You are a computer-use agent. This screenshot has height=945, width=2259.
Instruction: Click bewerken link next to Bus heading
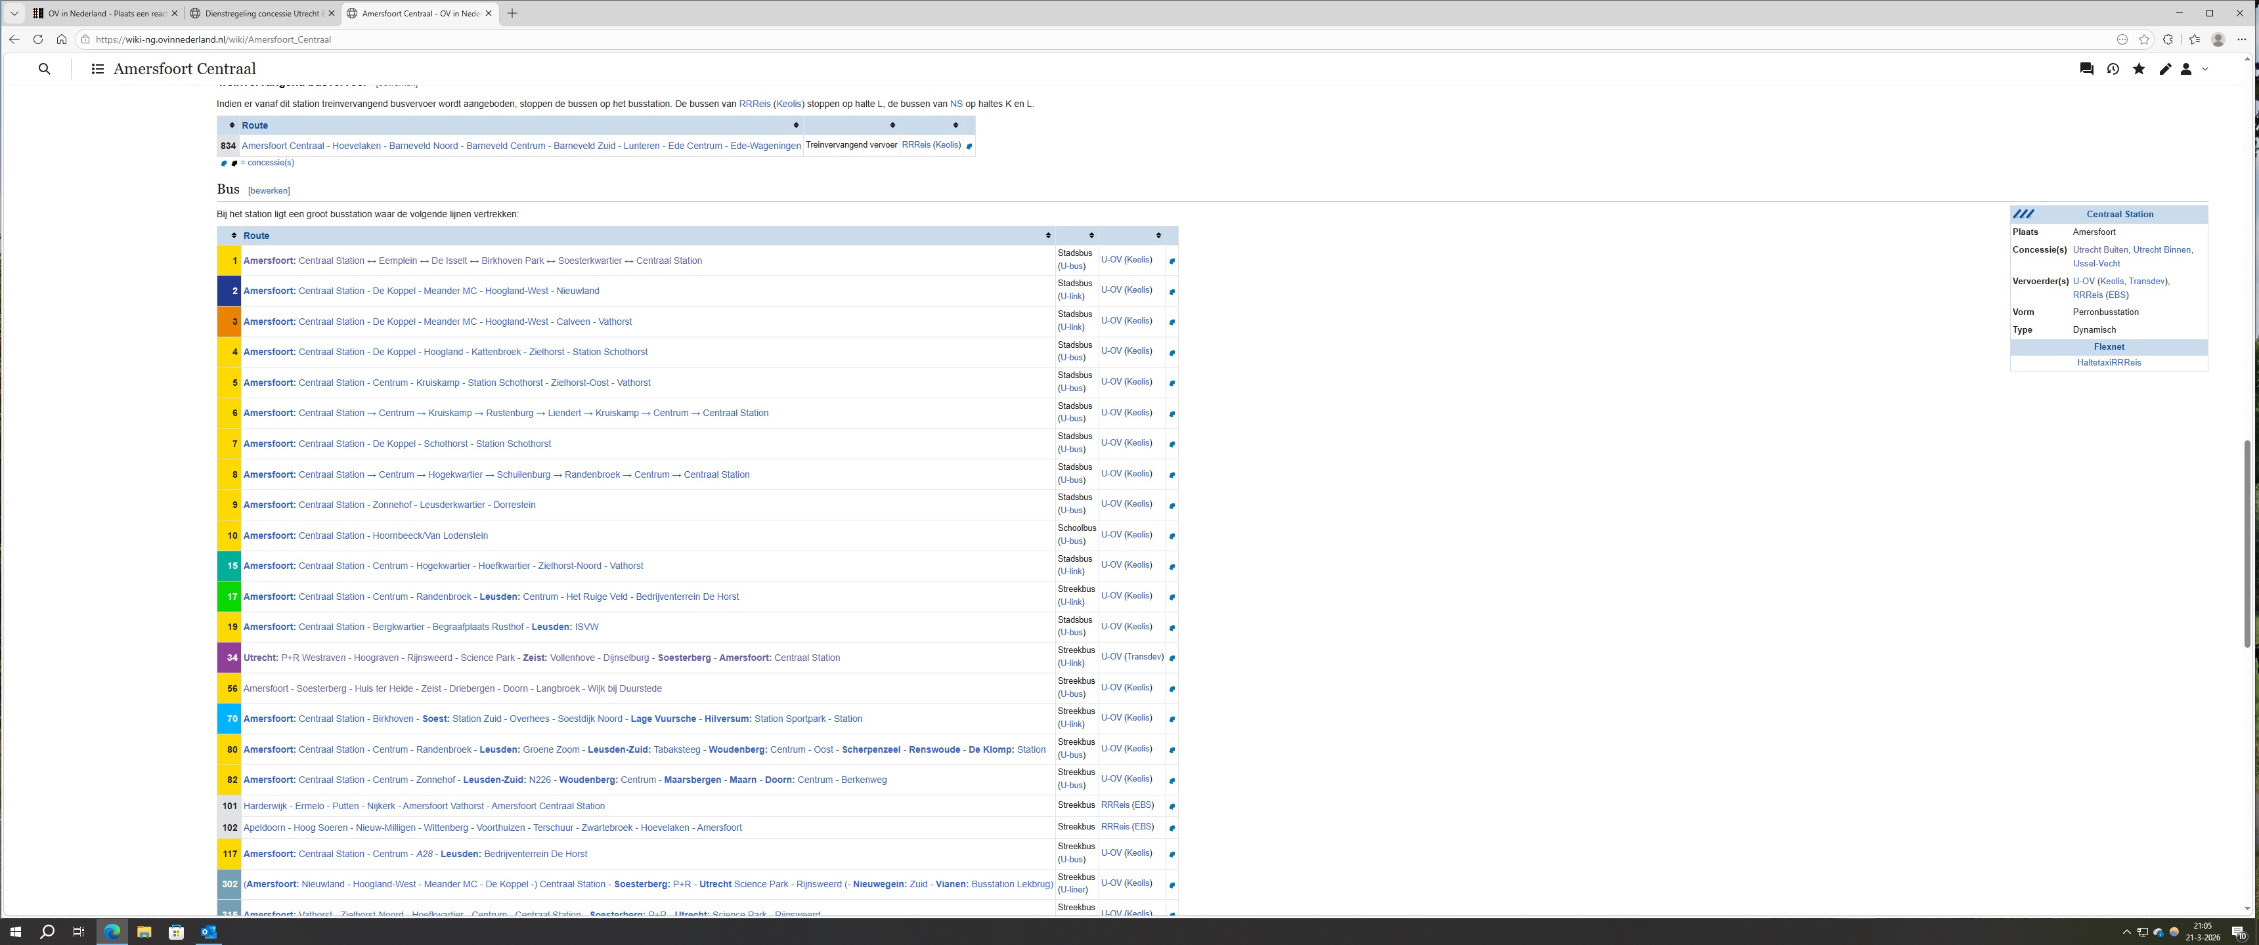coord(269,191)
